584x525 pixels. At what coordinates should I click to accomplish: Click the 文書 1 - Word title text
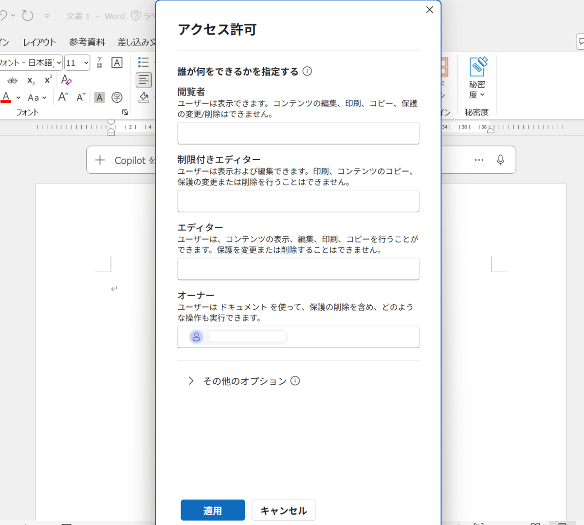[95, 16]
